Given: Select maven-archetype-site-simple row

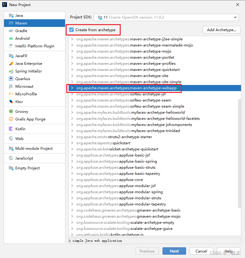Looking at the screenshot, I should coord(155,82).
